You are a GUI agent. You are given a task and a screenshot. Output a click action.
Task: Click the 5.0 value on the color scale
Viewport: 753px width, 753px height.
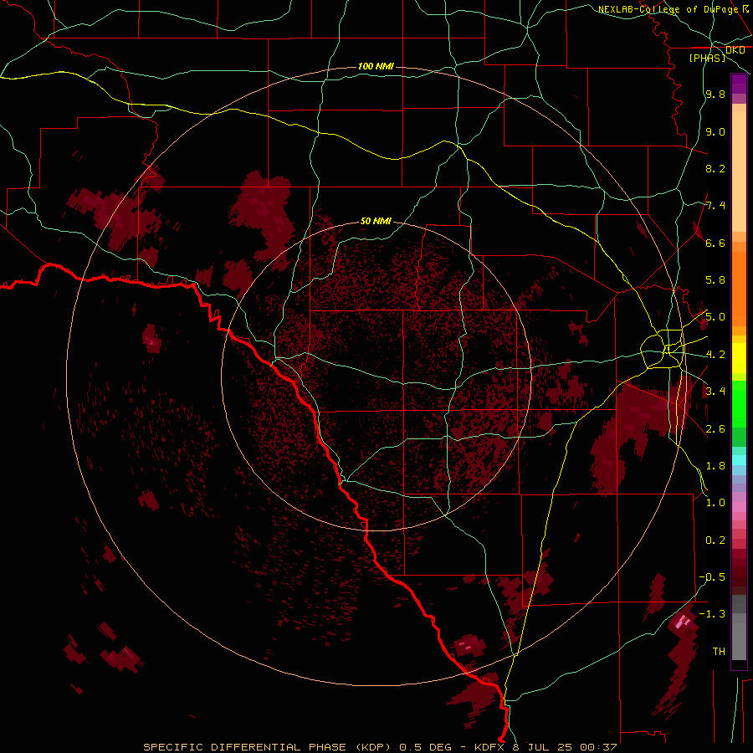click(715, 317)
